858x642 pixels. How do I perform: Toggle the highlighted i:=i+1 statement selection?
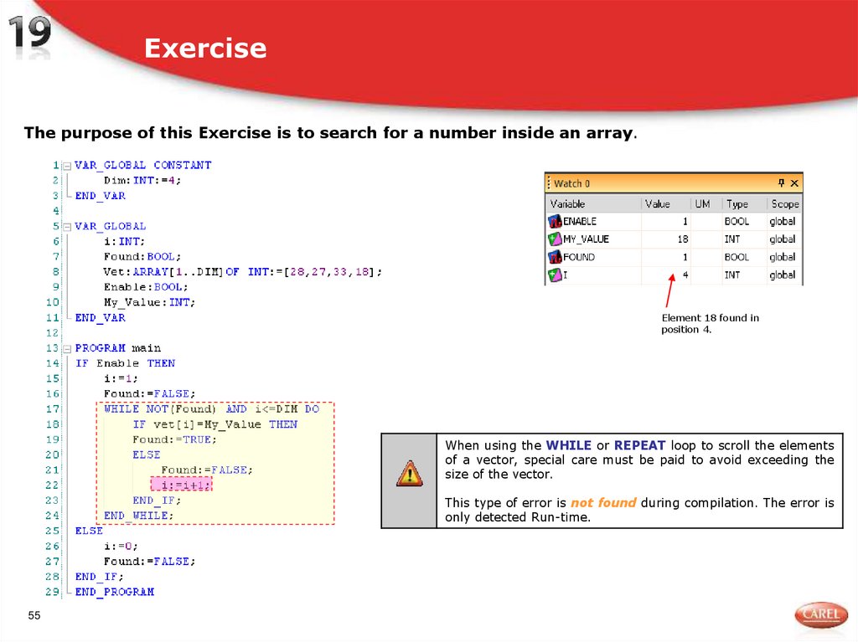pos(181,484)
